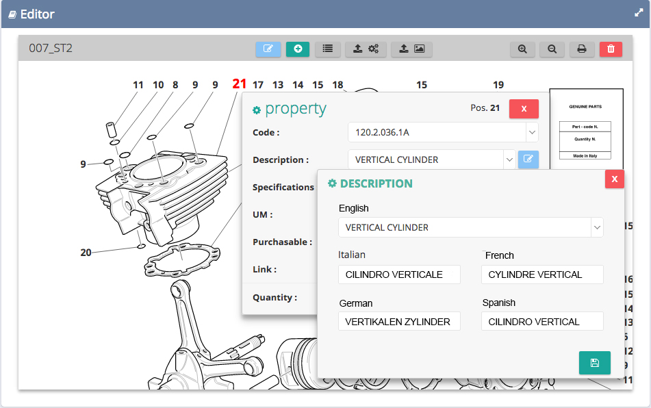Click the Italian translation field CILINDRO VERTICALE
The image size is (651, 408).
(x=399, y=274)
